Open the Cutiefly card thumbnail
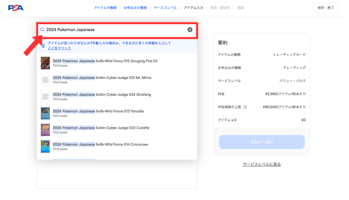This screenshot has height=200, width=349. [x=45, y=130]
